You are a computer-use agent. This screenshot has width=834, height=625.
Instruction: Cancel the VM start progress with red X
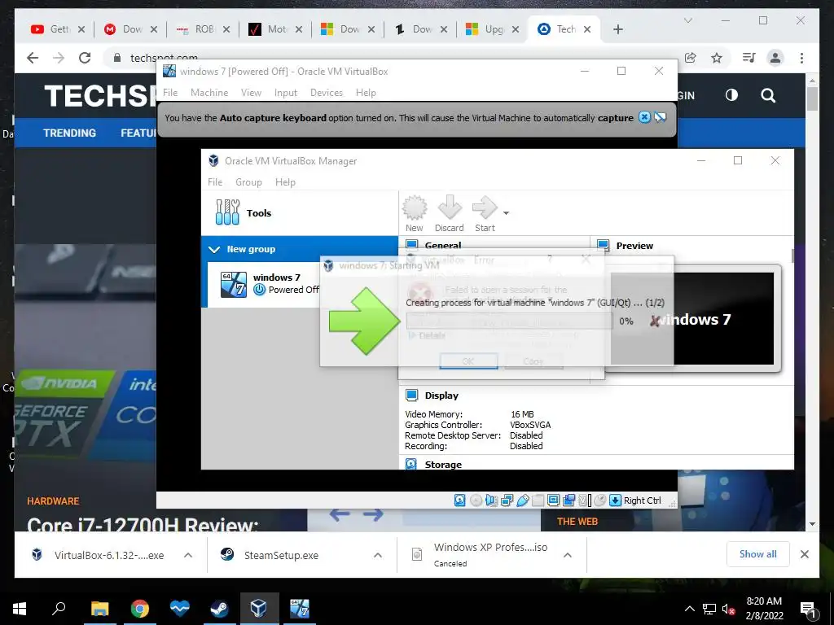(655, 321)
